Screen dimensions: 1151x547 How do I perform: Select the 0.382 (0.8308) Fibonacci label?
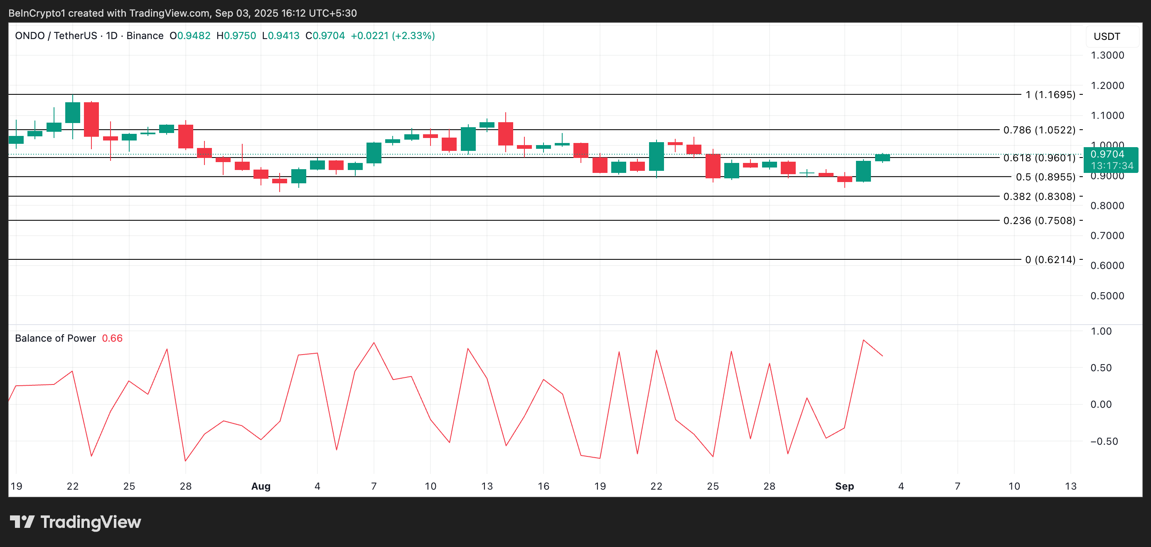[x=1039, y=197]
